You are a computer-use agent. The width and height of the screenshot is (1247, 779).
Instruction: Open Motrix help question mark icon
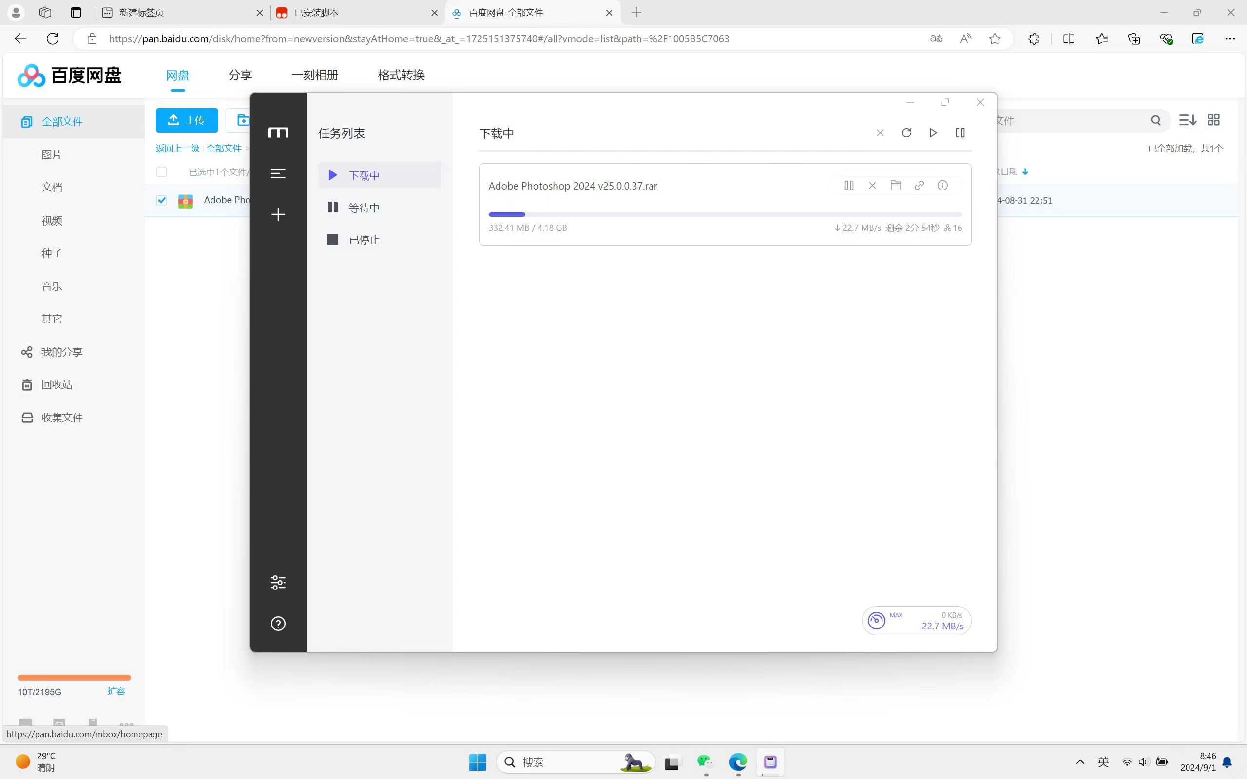point(278,624)
